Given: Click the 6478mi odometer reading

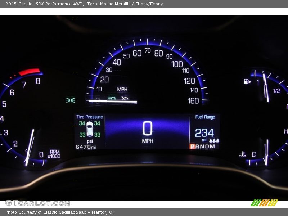Looking at the screenshot, I should click(x=86, y=147).
